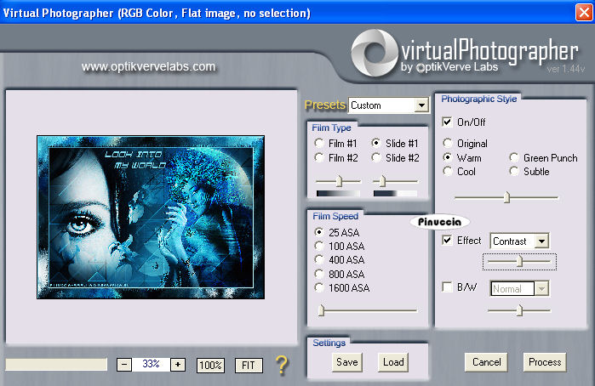
Task: Zoom out with the minus button
Action: pyautogui.click(x=124, y=365)
